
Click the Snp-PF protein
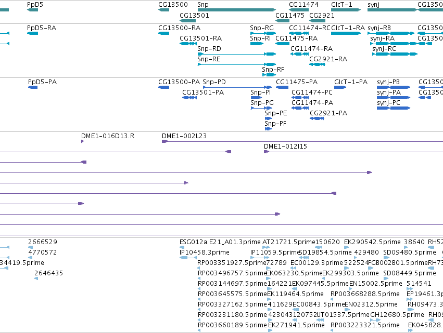[268, 129]
